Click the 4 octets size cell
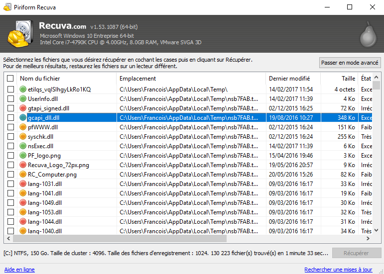 coord(345,90)
